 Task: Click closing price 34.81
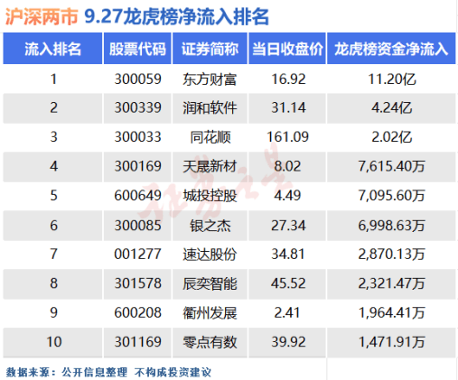click(x=288, y=254)
